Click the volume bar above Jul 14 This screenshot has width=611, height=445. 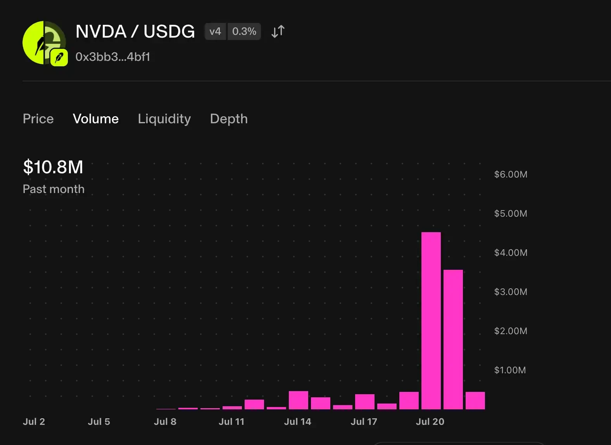coord(299,400)
